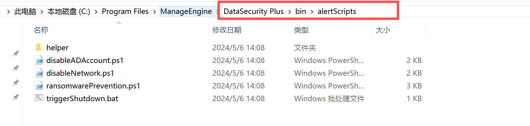Expand chevron after 此电脑 in breadcrumb
Screen dimensions: 530x126
[x=42, y=12]
